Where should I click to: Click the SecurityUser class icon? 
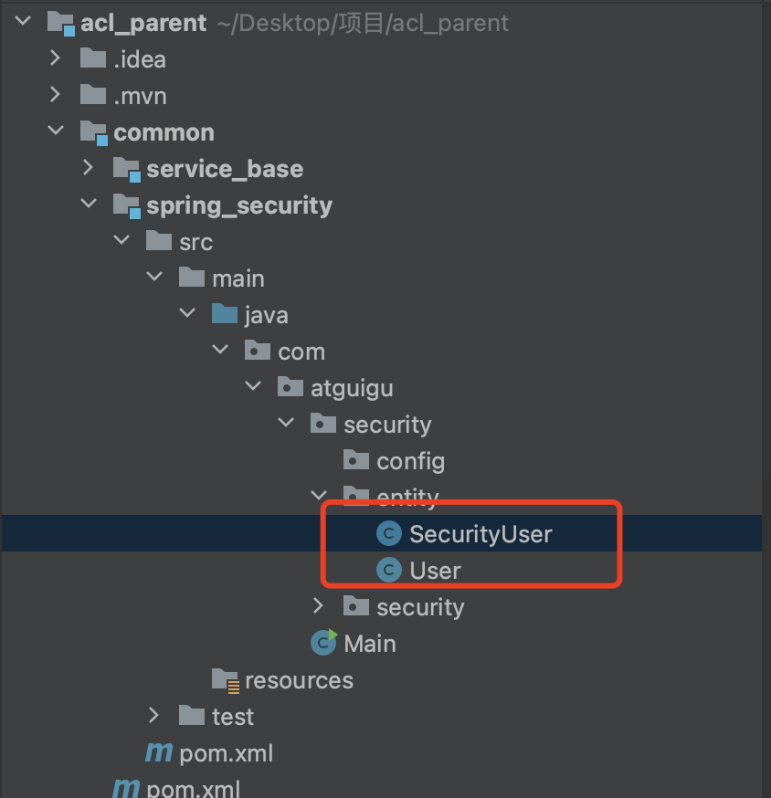click(390, 534)
